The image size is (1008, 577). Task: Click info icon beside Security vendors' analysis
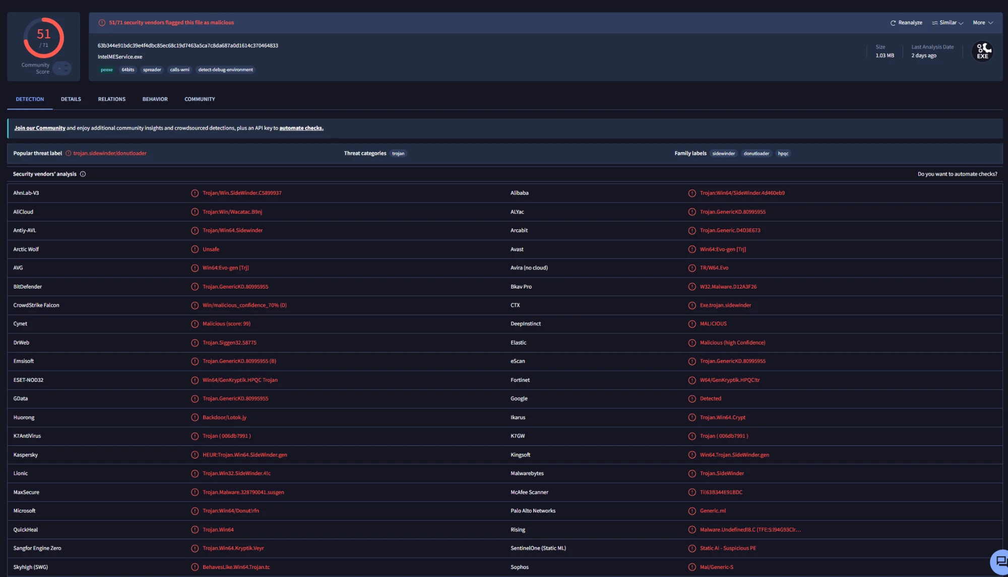[83, 174]
